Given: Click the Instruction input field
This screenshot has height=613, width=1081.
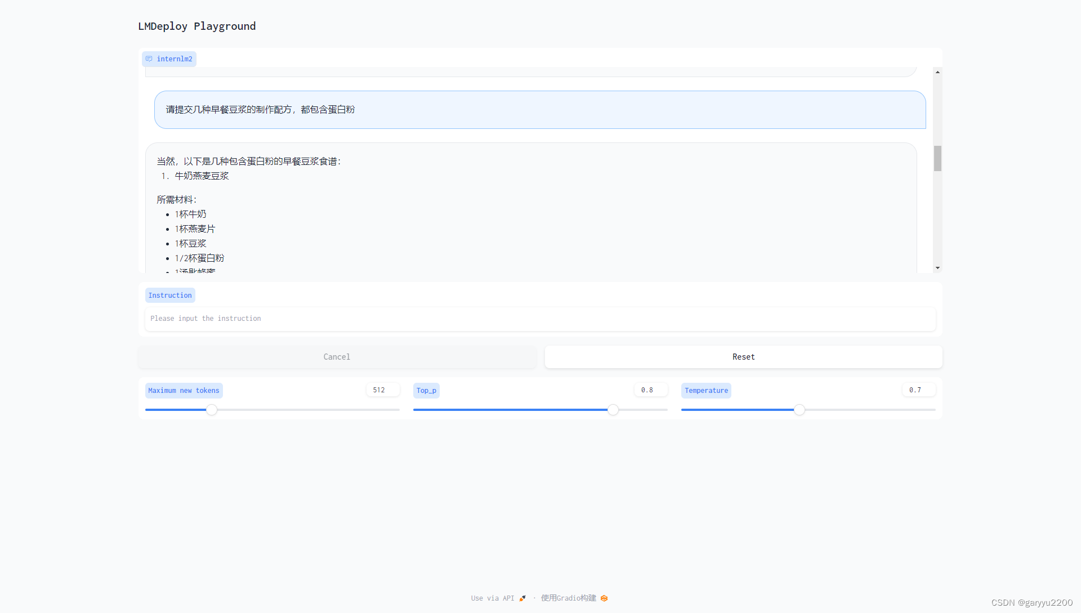Looking at the screenshot, I should tap(539, 319).
